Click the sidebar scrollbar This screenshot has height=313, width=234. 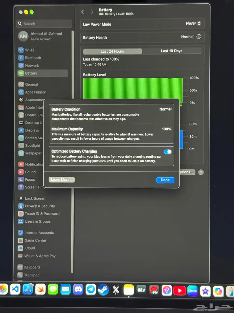tap(73, 151)
